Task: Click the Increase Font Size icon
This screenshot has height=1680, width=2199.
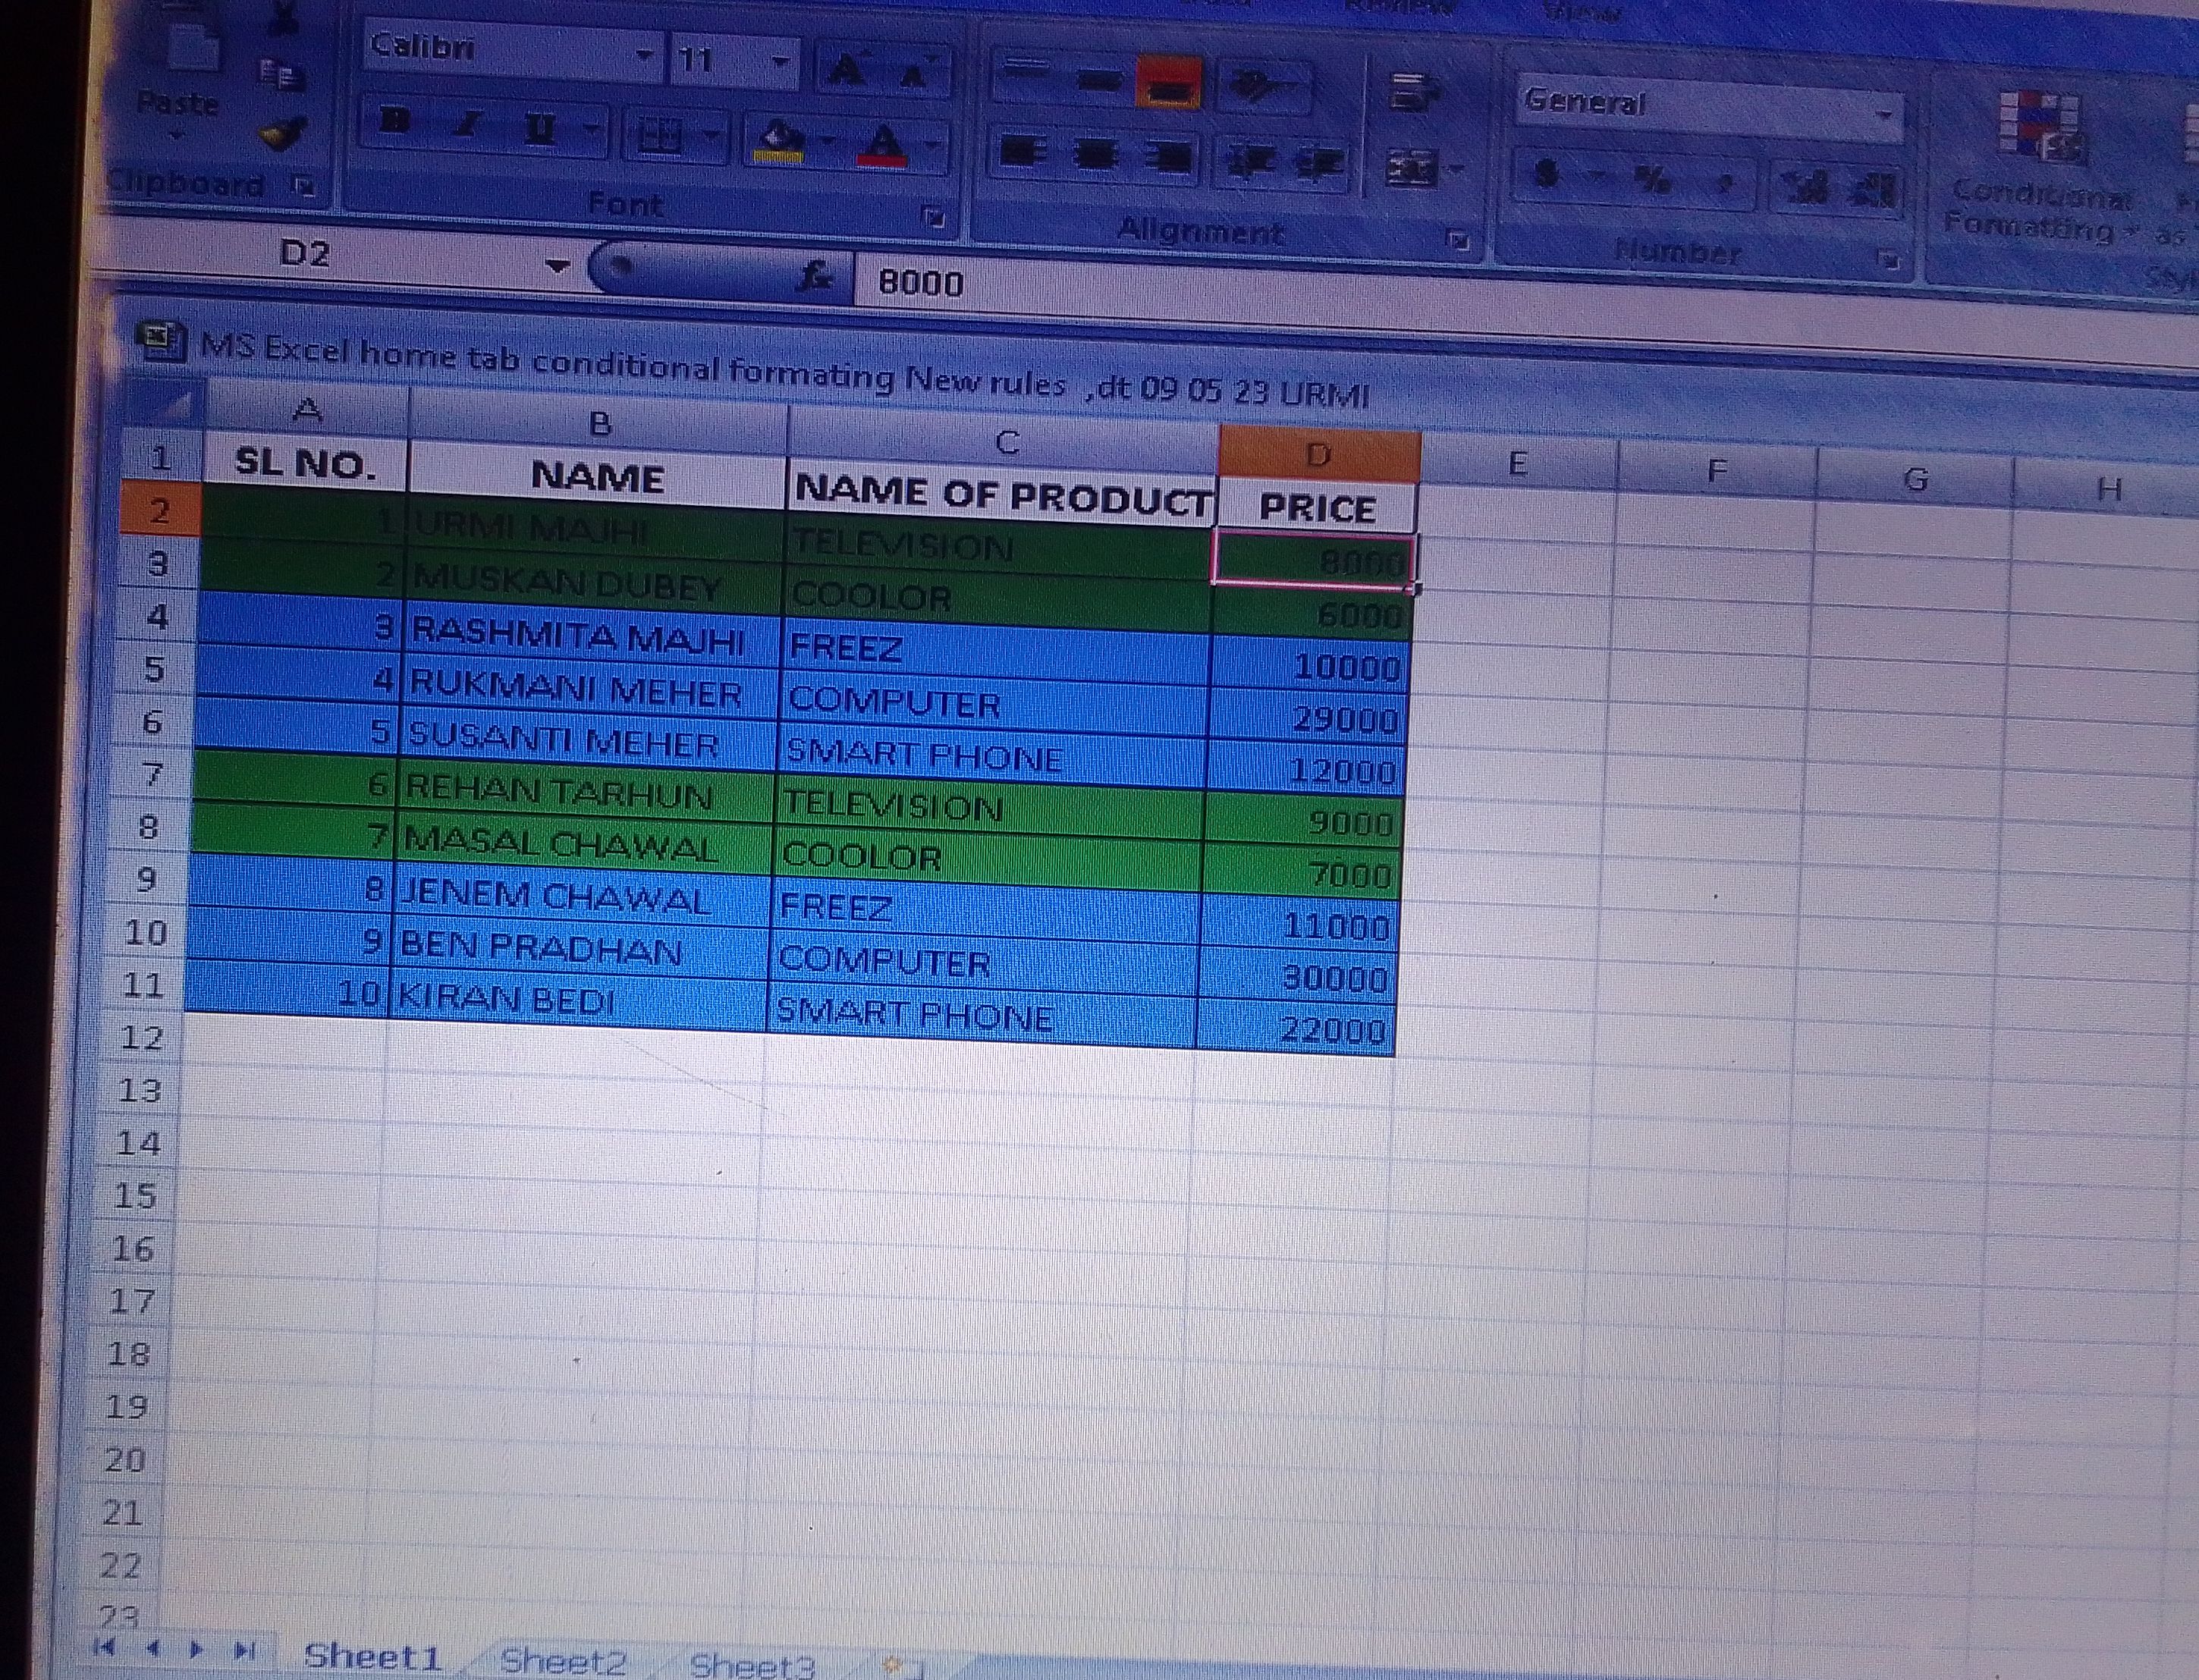Action: (x=847, y=69)
